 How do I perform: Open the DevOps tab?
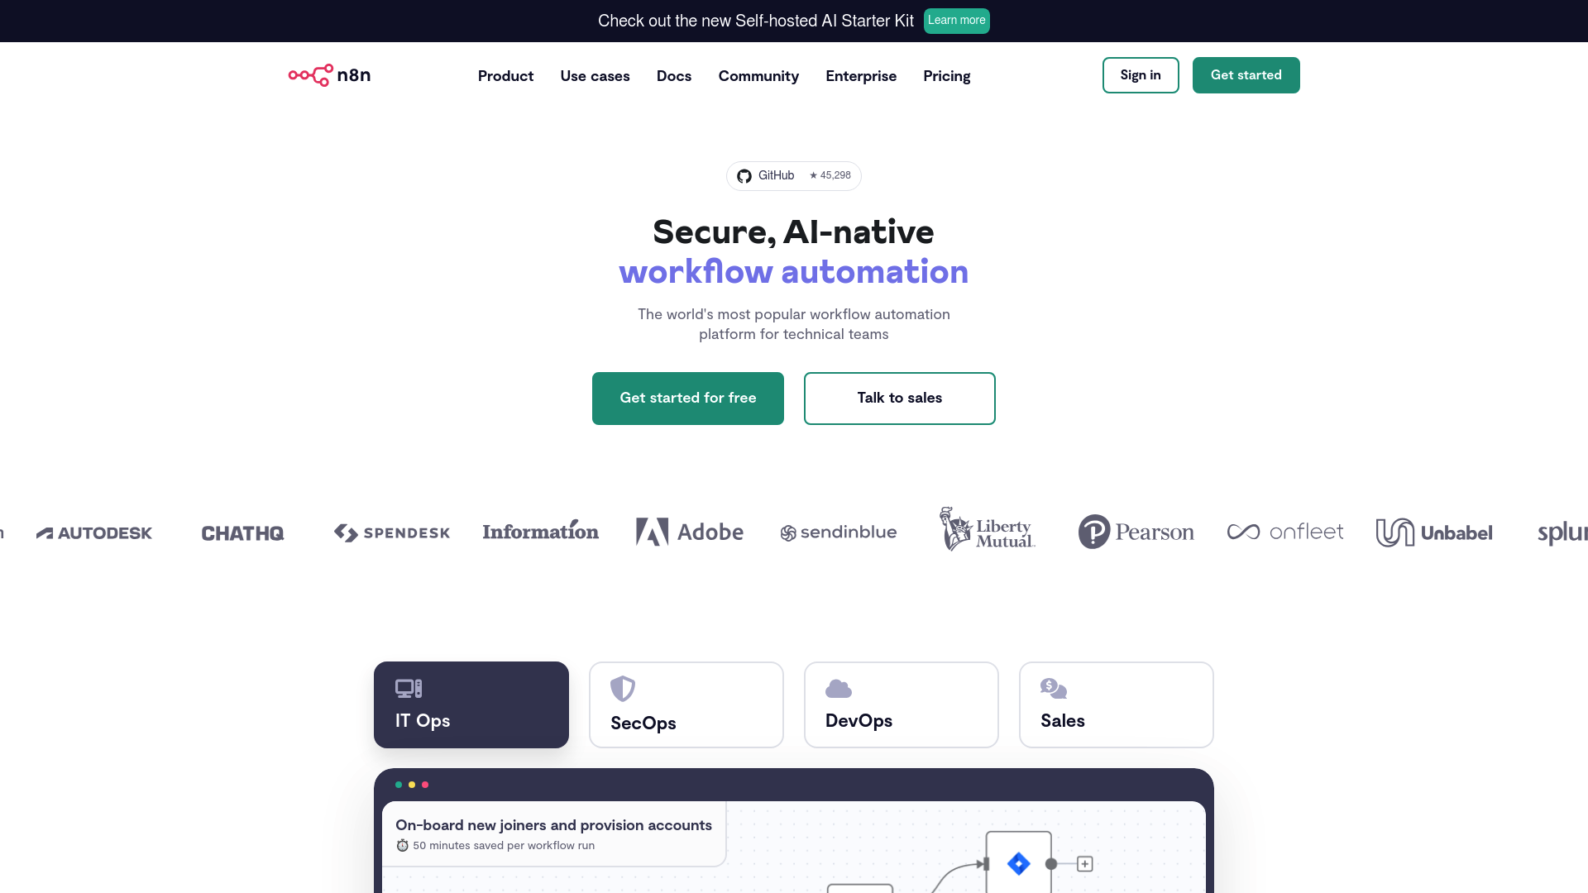[901, 704]
